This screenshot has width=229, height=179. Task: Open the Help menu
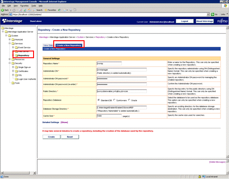pyautogui.click(x=41, y=6)
